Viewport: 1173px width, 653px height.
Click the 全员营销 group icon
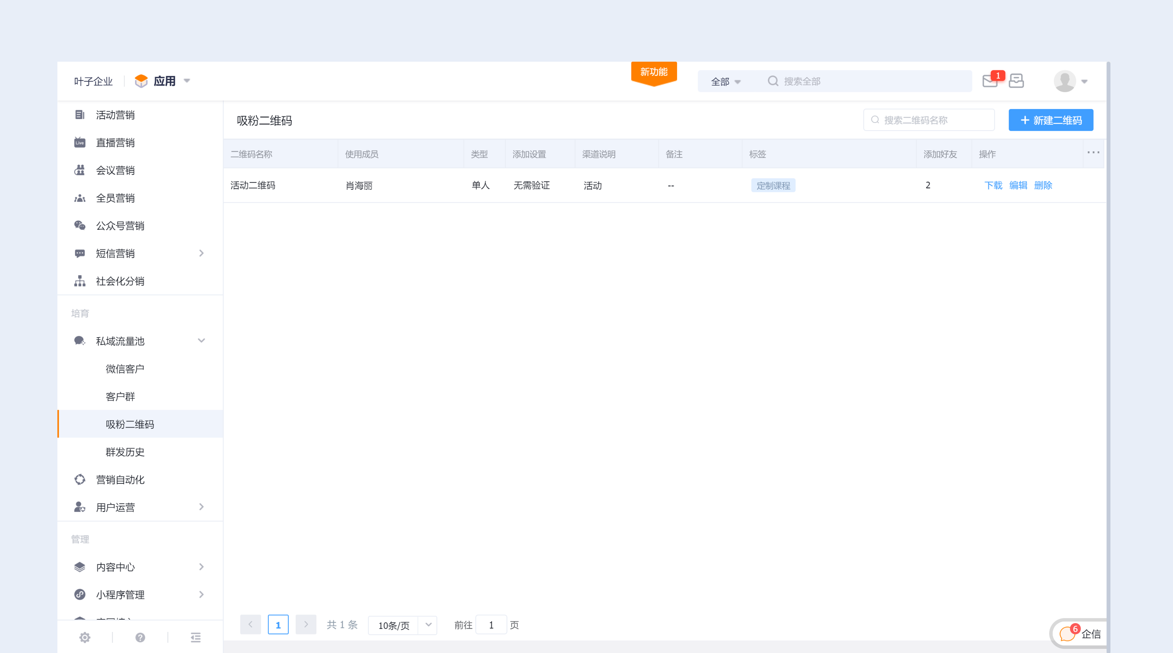point(80,198)
